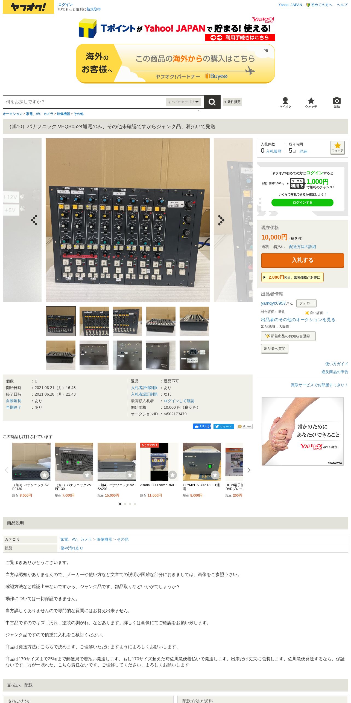Click the ヤフオク! logo
The height and width of the screenshot is (703, 351).
28,7
